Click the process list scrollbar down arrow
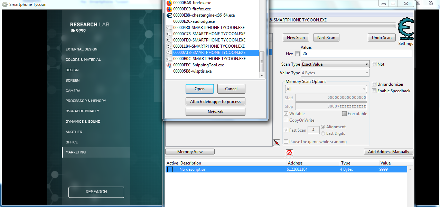440x207 pixels. pos(262,76)
